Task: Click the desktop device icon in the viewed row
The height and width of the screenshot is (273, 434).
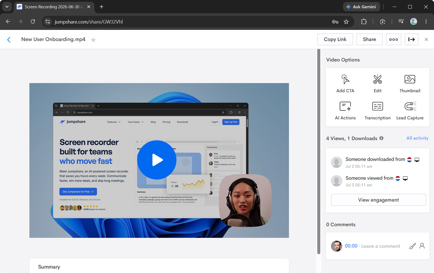Action: (405, 179)
